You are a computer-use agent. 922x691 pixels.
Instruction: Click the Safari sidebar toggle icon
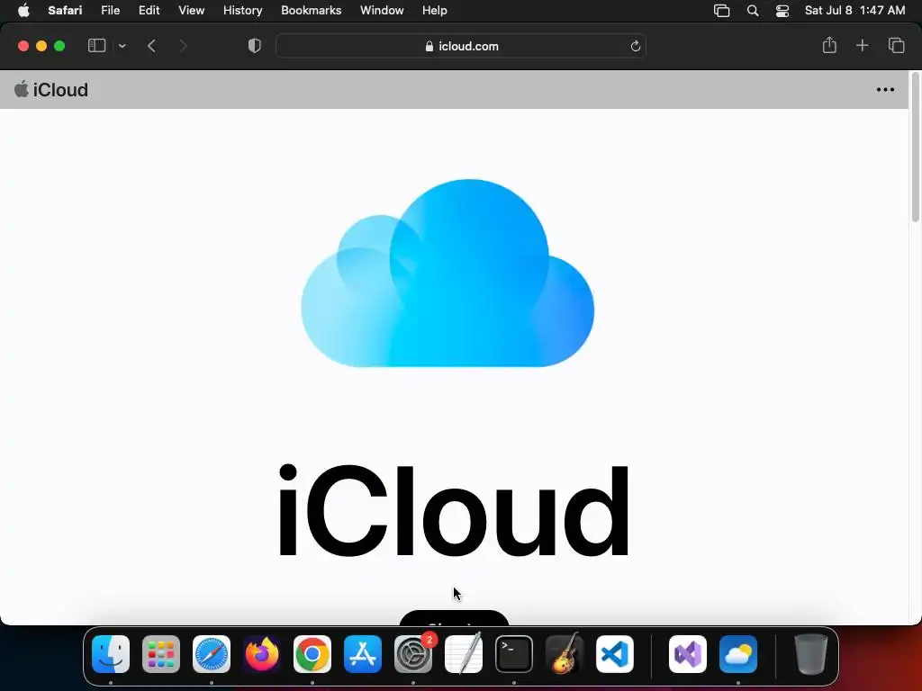coord(96,46)
